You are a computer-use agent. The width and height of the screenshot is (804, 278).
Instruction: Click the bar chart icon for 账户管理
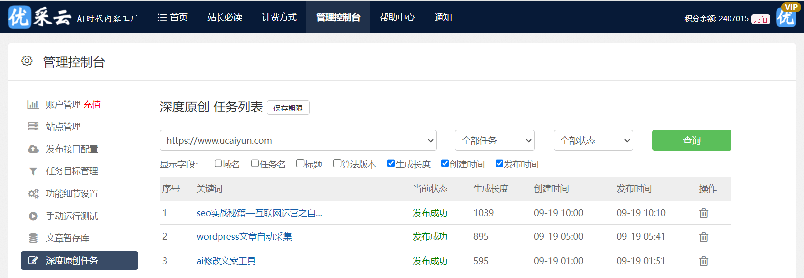click(33, 105)
